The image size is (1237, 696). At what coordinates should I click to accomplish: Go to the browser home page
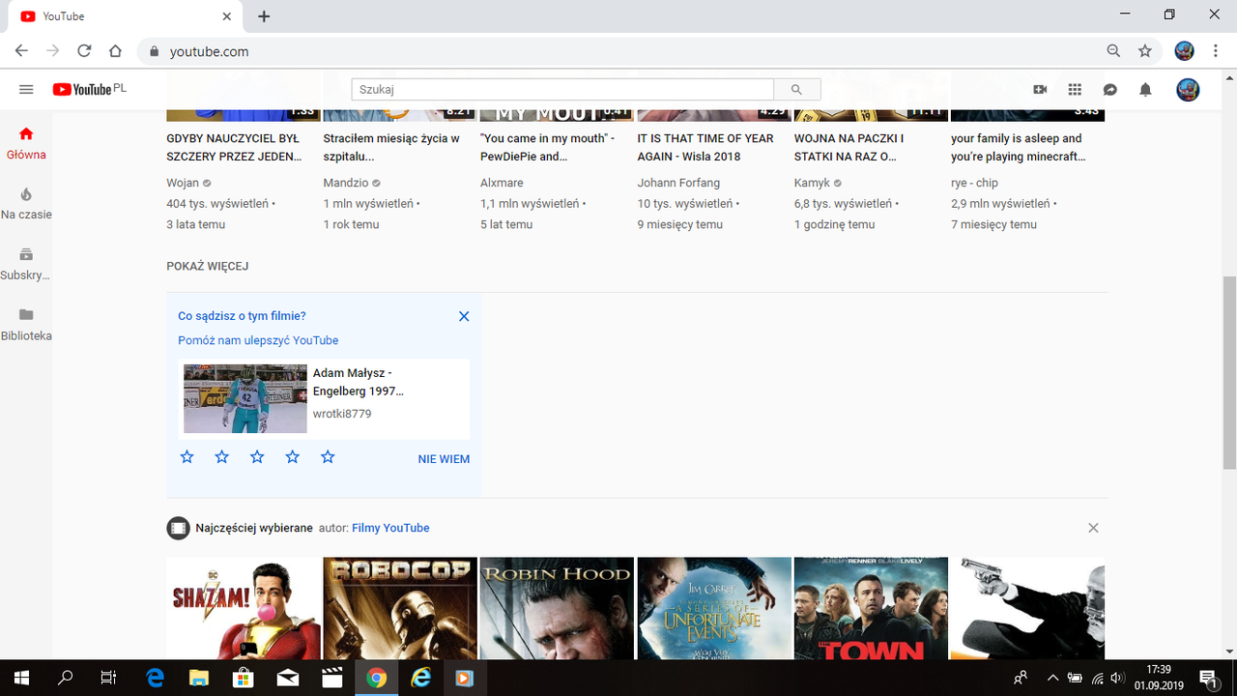point(115,51)
